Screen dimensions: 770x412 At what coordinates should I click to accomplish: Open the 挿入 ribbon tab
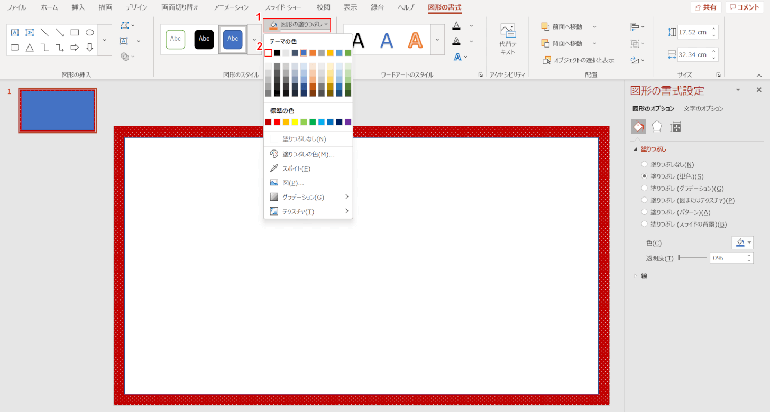78,7
